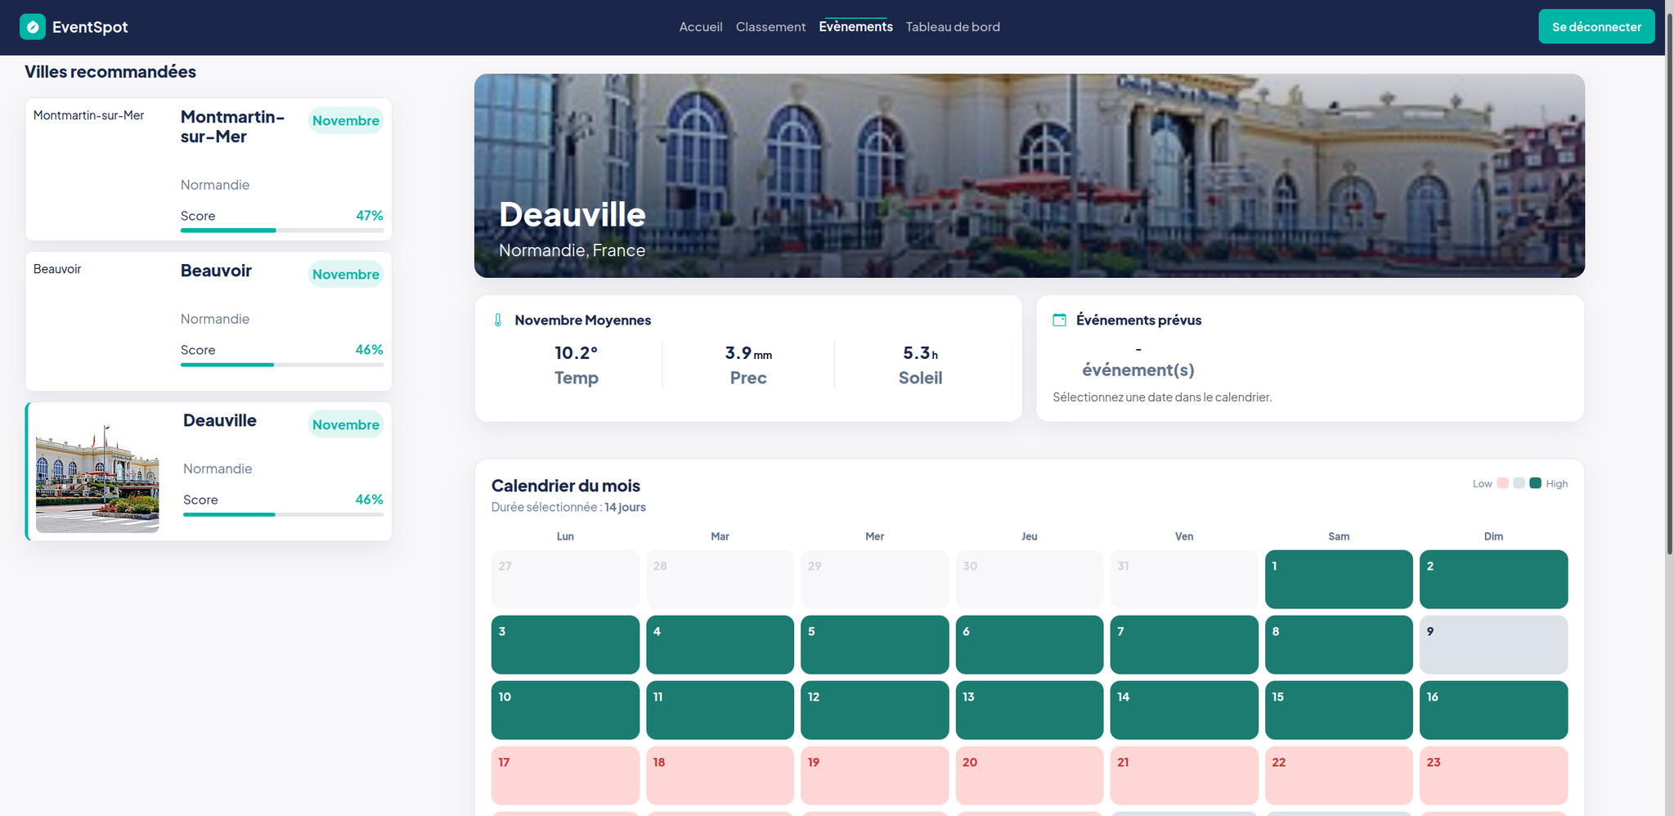Click the 47% score on Montmartin-sur-Mer
1674x816 pixels.
(x=370, y=216)
